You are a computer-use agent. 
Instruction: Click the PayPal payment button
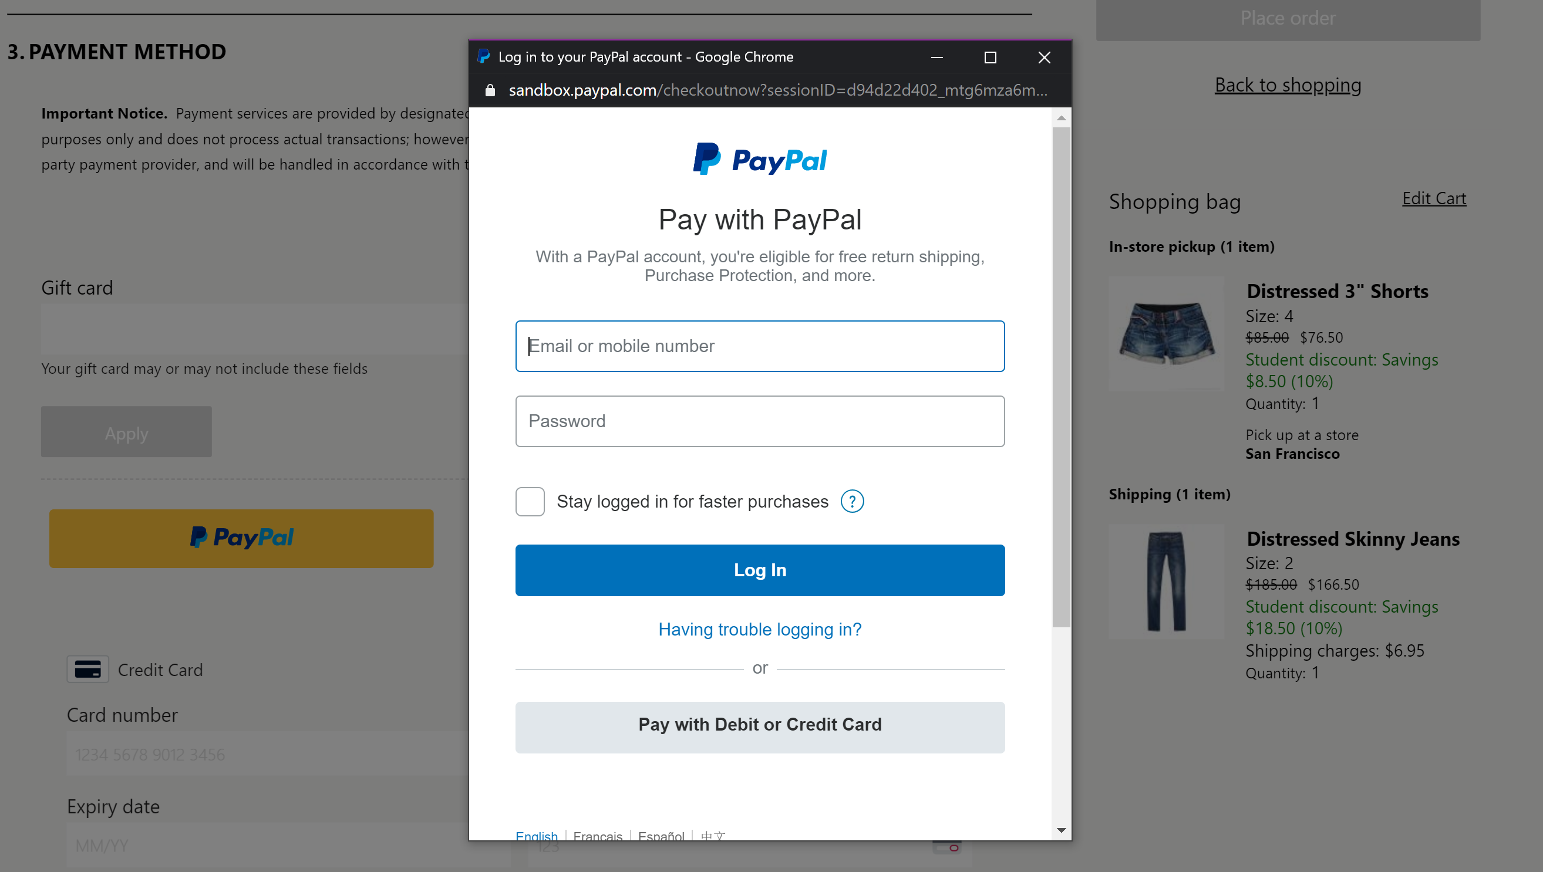[x=241, y=538]
